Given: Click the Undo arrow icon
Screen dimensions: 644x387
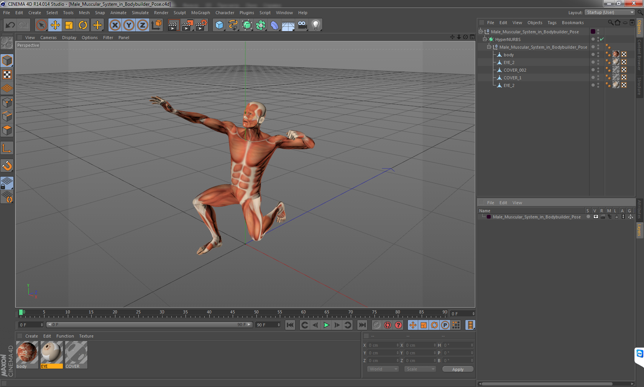Looking at the screenshot, I should (x=10, y=25).
